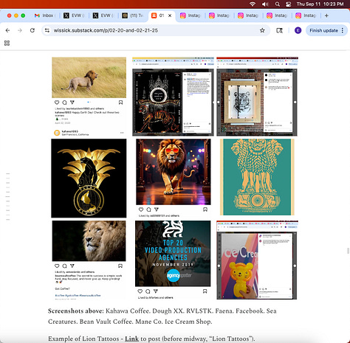Switch to the last Instagram tab
Viewport: 350px width, 343px height.
306,15
